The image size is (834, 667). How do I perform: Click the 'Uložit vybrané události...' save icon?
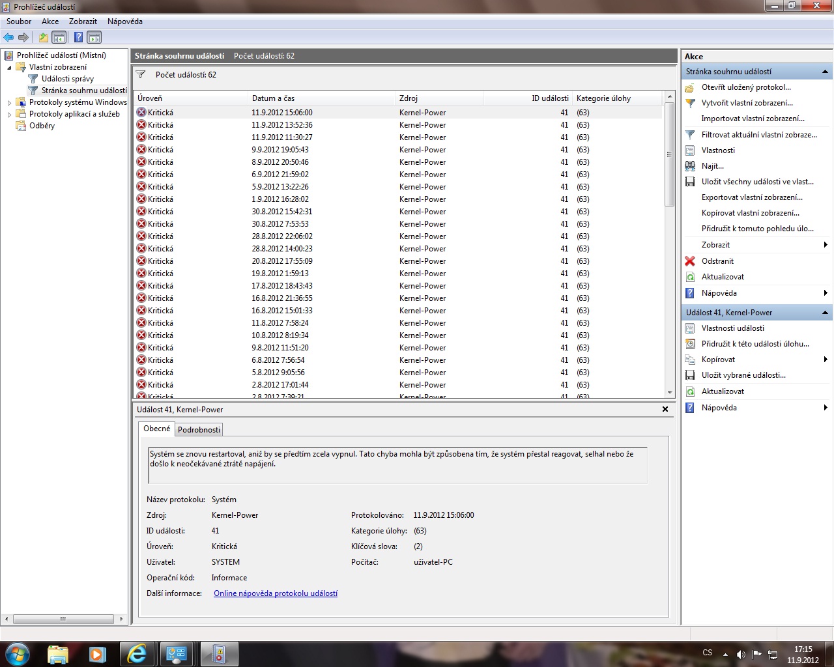pyautogui.click(x=690, y=375)
